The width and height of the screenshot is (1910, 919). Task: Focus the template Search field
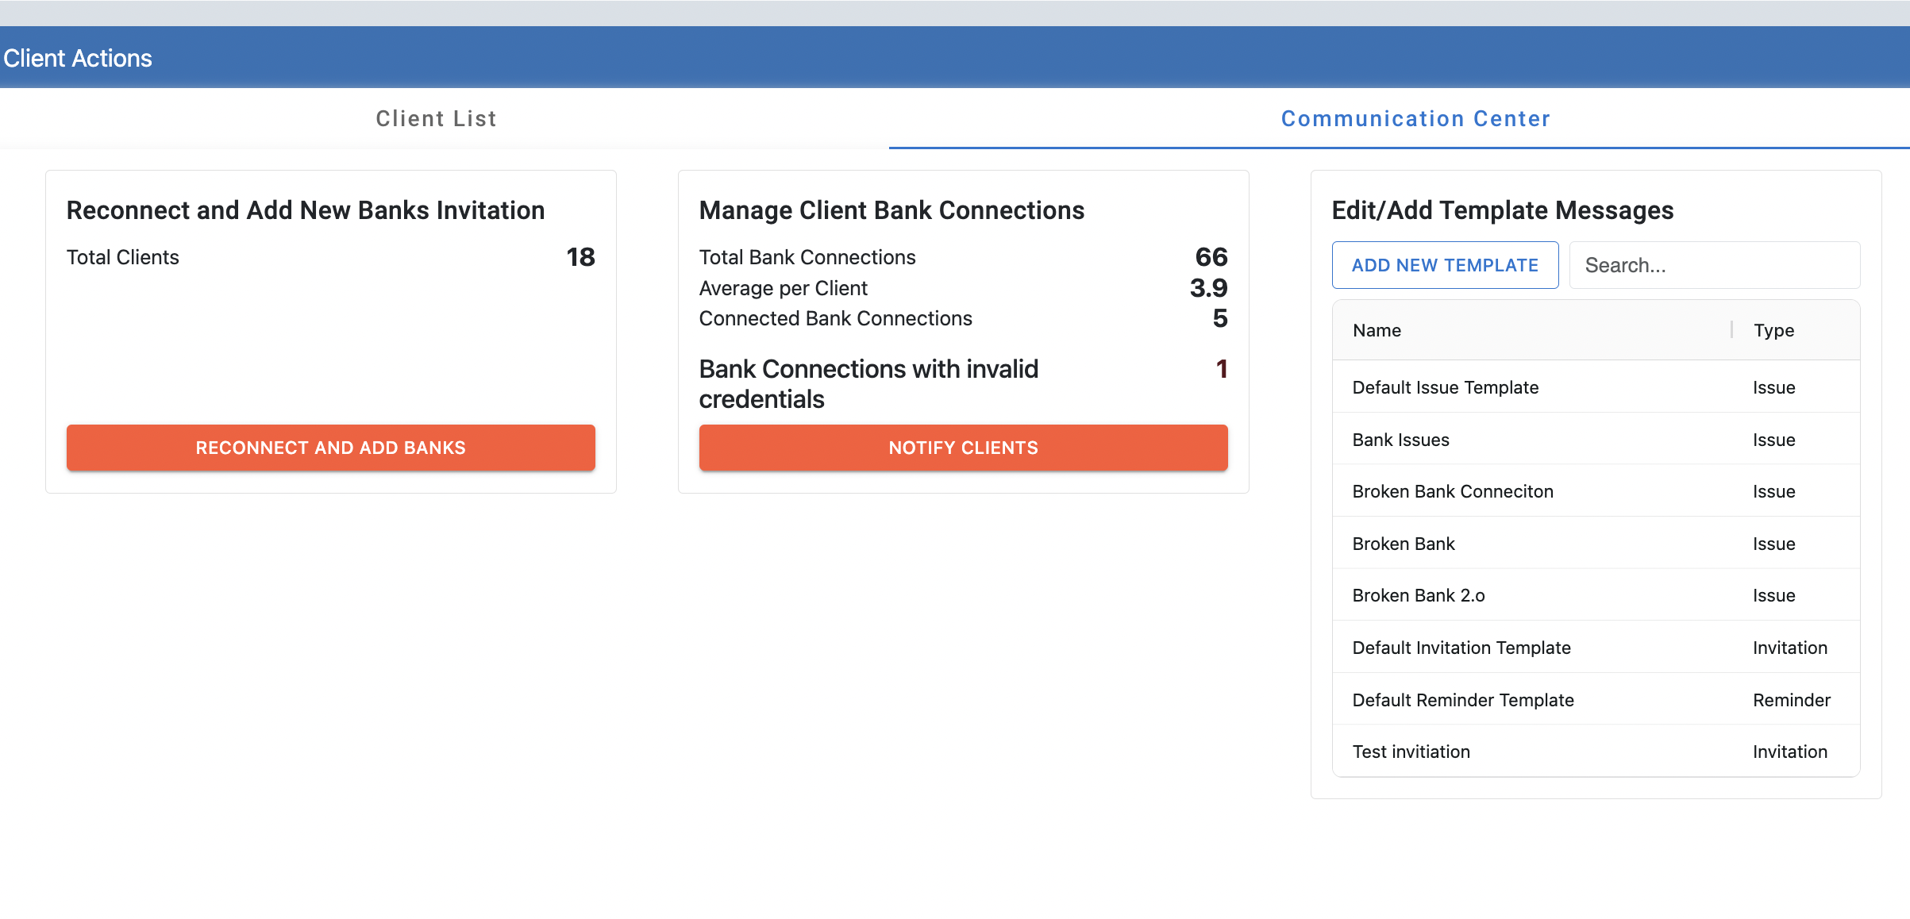1715,265
